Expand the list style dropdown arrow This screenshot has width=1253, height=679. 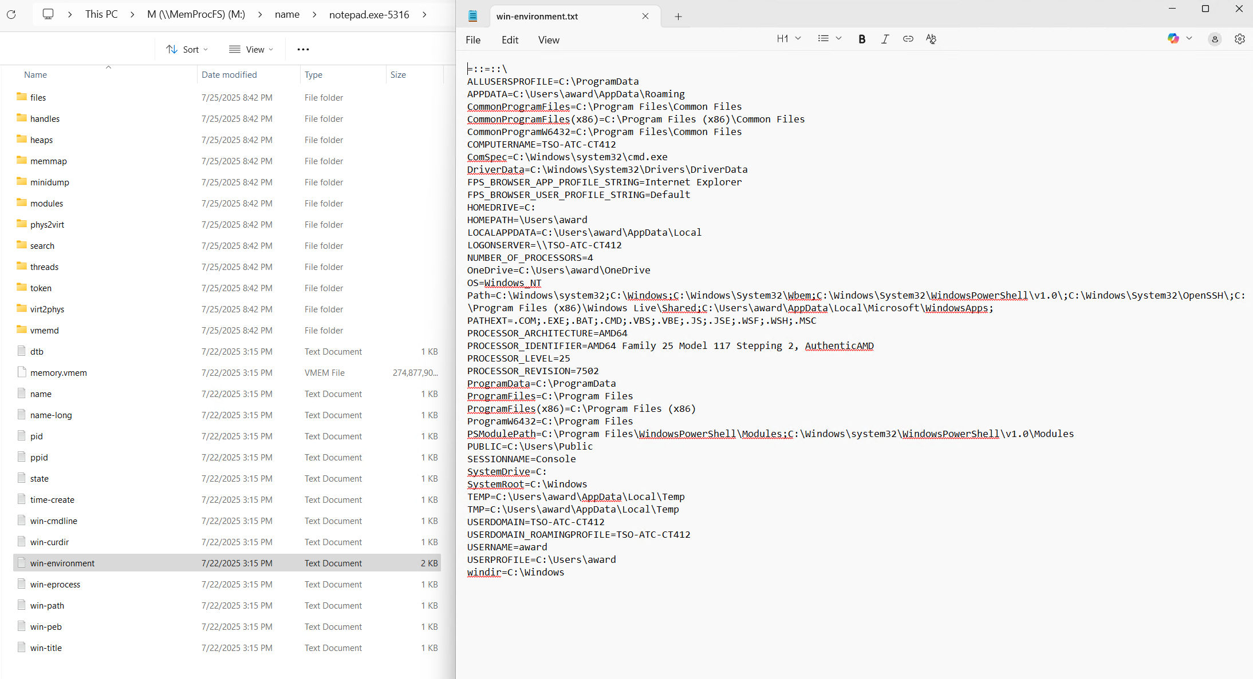pyautogui.click(x=838, y=38)
